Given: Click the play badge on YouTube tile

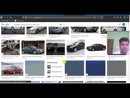Looking at the screenshot, I should tap(87, 75).
